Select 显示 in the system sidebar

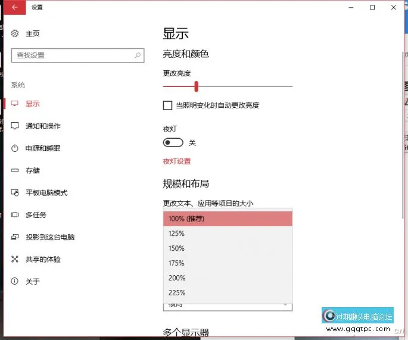click(33, 104)
